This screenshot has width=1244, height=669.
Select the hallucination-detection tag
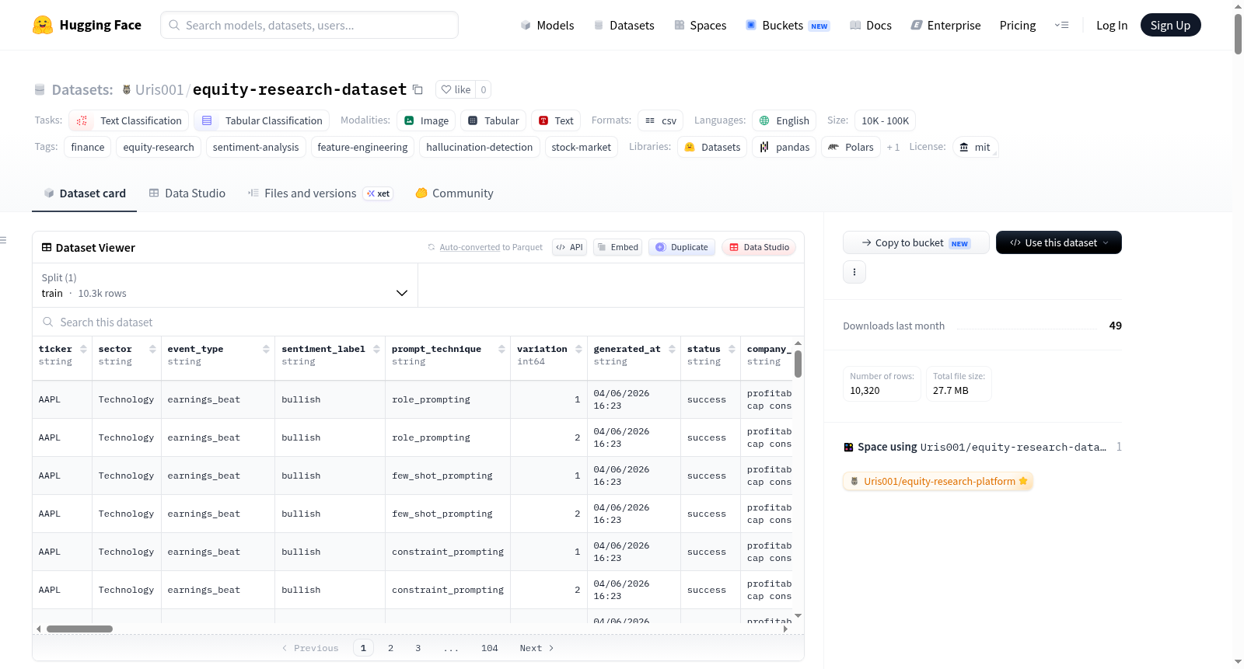(479, 147)
